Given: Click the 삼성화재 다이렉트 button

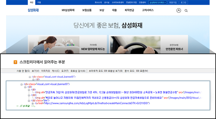Looking at the screenshot, I should (158, 3).
